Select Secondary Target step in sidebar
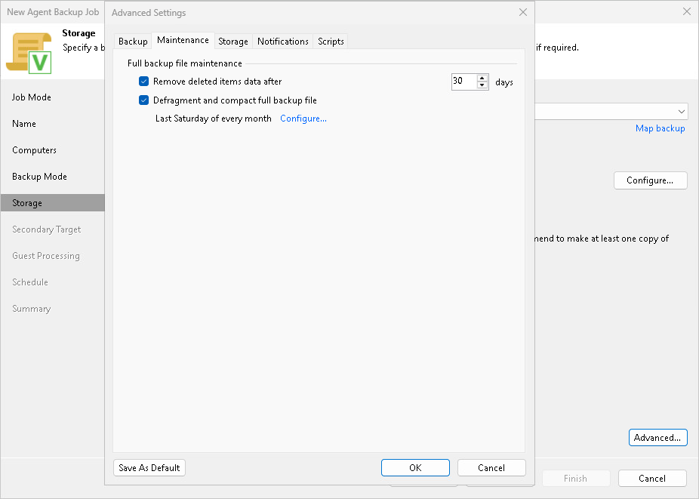 pos(46,229)
